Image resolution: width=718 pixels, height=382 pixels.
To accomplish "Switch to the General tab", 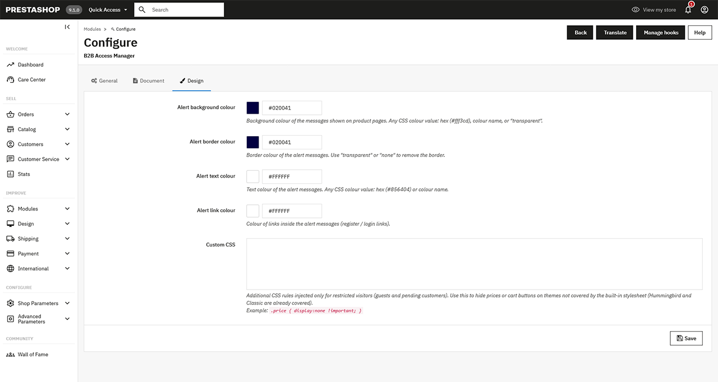I will pyautogui.click(x=104, y=80).
